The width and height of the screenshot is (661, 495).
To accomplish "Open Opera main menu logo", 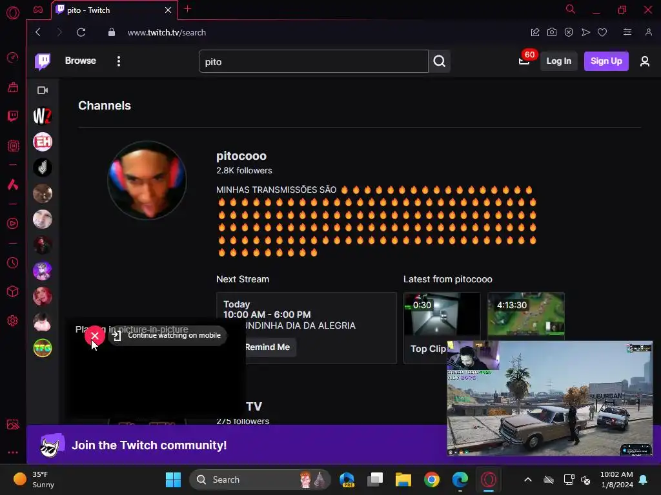I will pos(13,13).
